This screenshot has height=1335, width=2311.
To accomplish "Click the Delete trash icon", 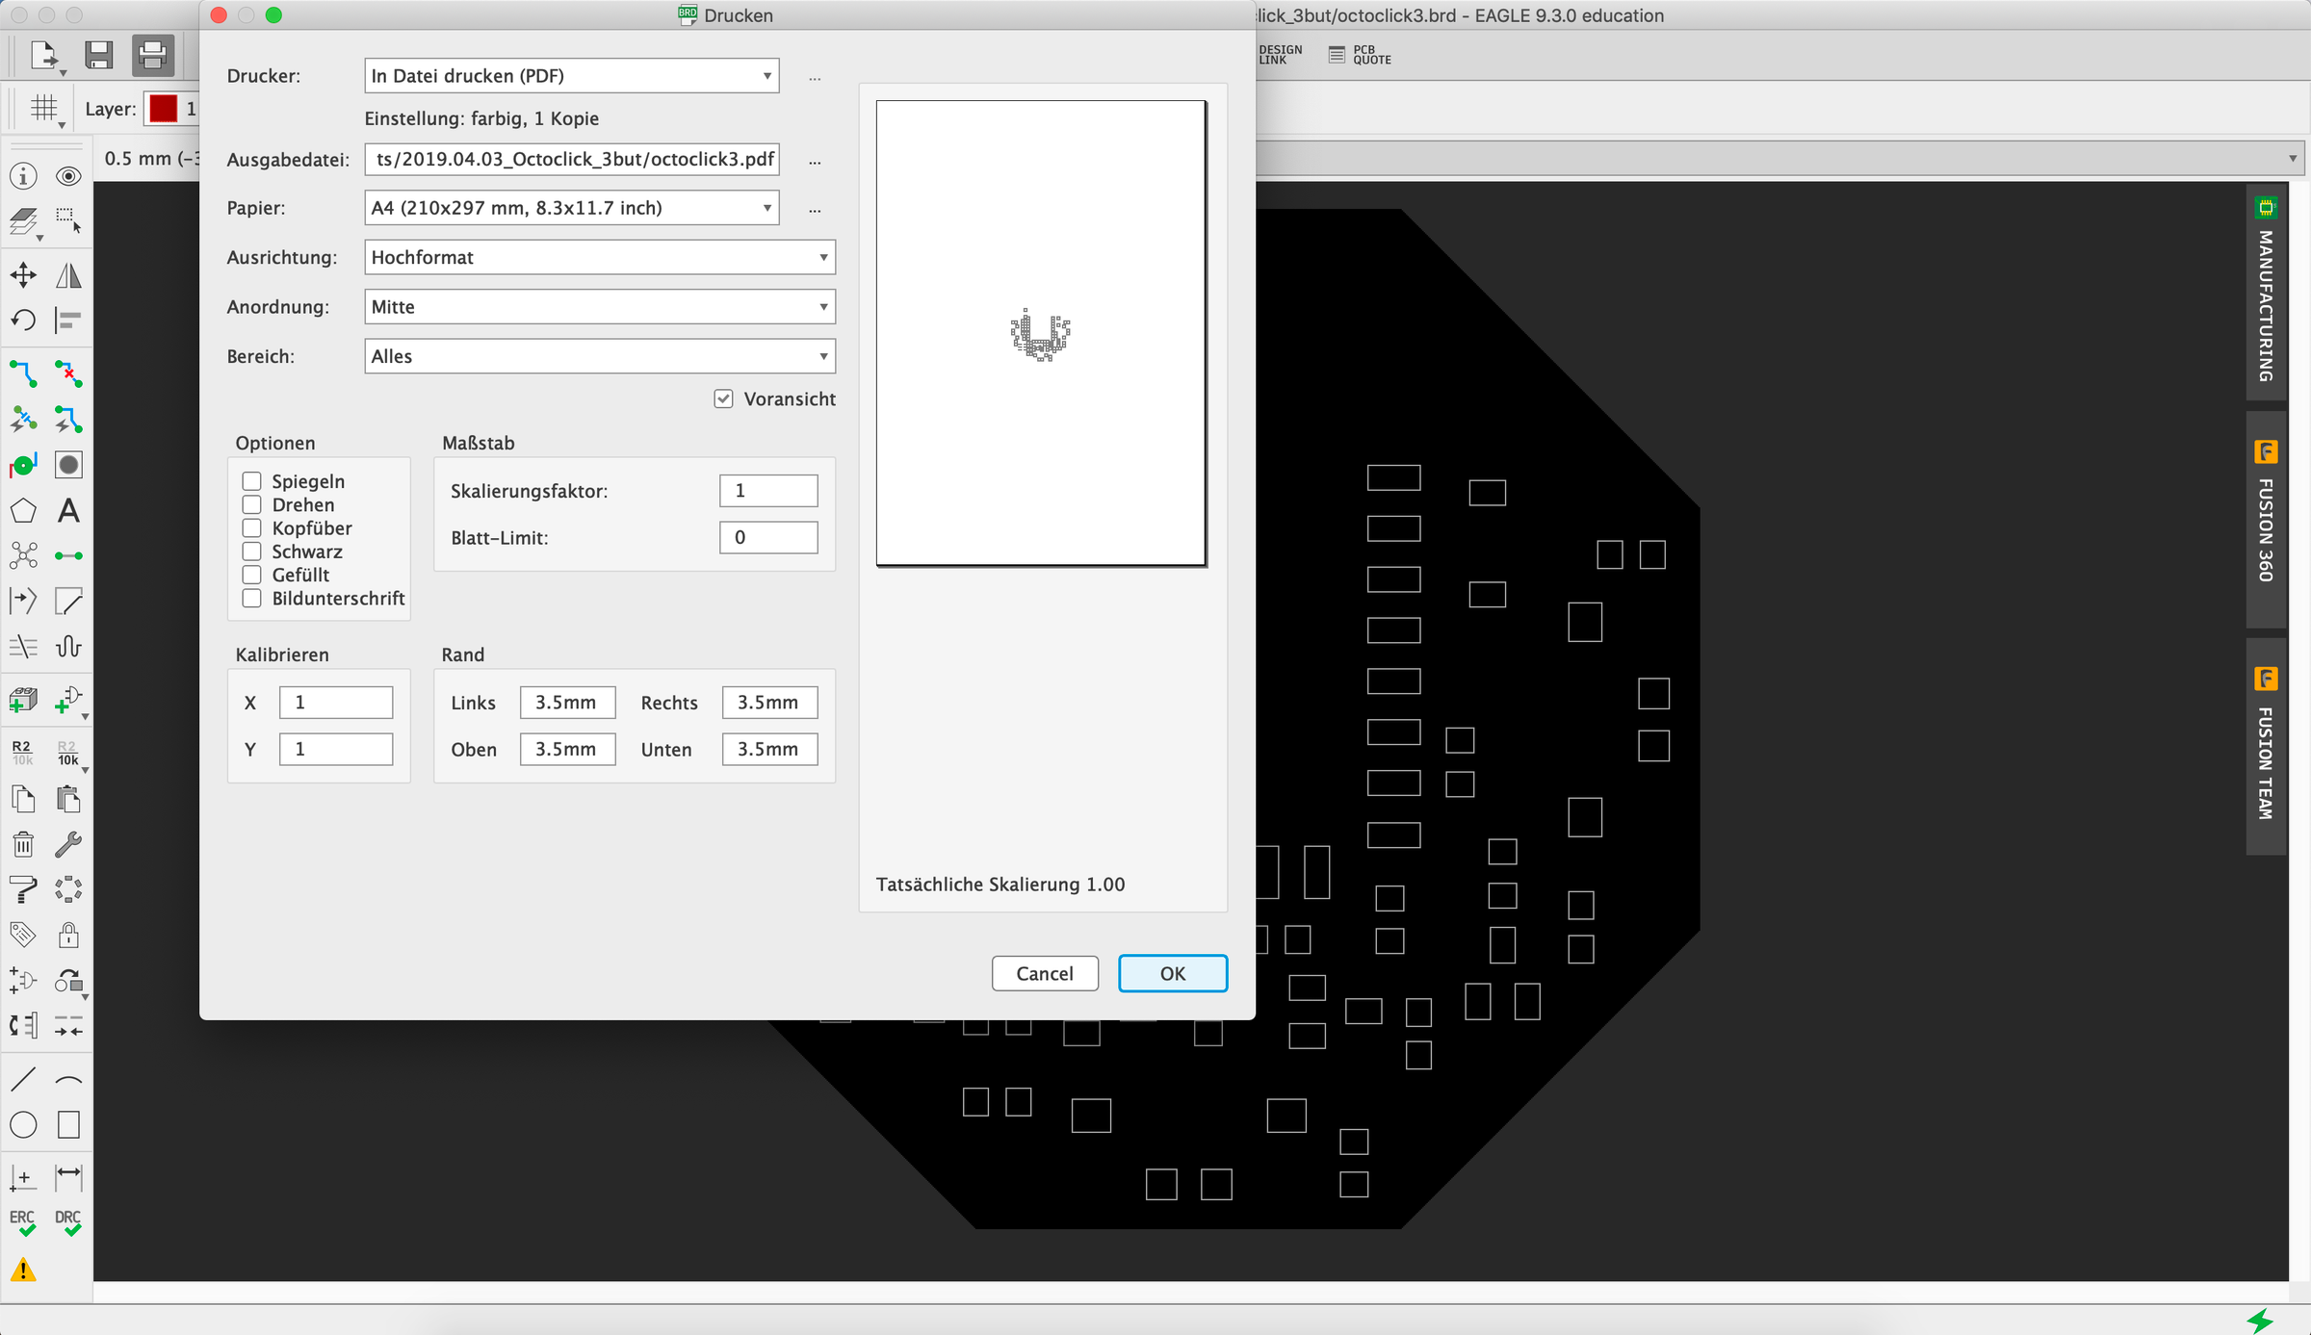I will click(23, 845).
